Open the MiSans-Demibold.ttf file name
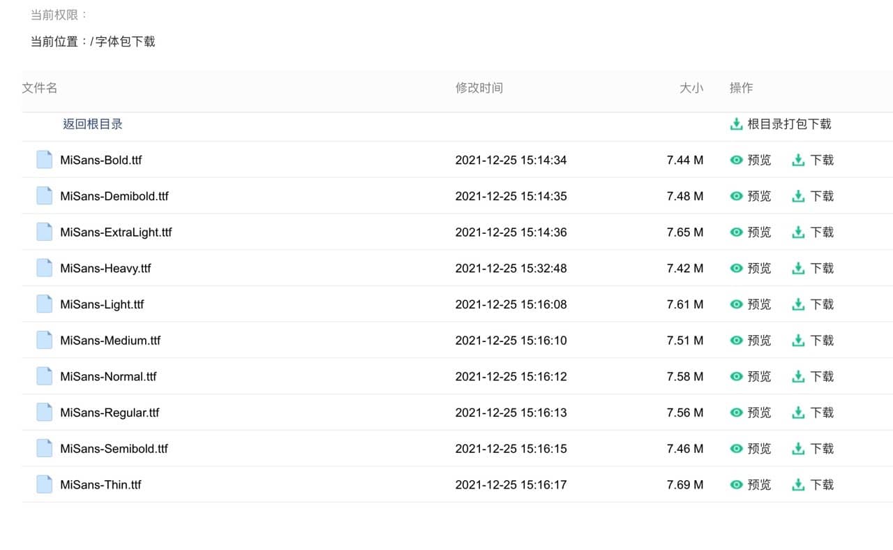Image resolution: width=893 pixels, height=550 pixels. coord(114,196)
